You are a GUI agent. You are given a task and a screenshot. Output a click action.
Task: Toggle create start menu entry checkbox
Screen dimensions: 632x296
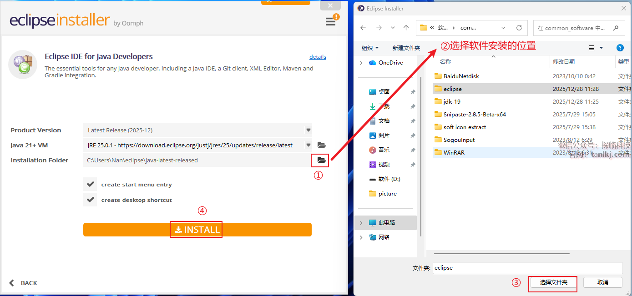pos(90,184)
